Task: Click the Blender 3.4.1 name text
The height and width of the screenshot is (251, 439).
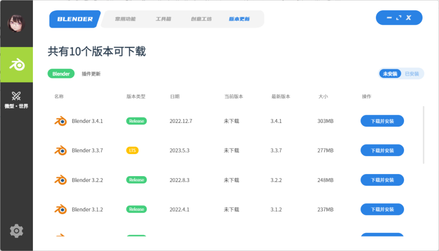Action: click(x=87, y=121)
